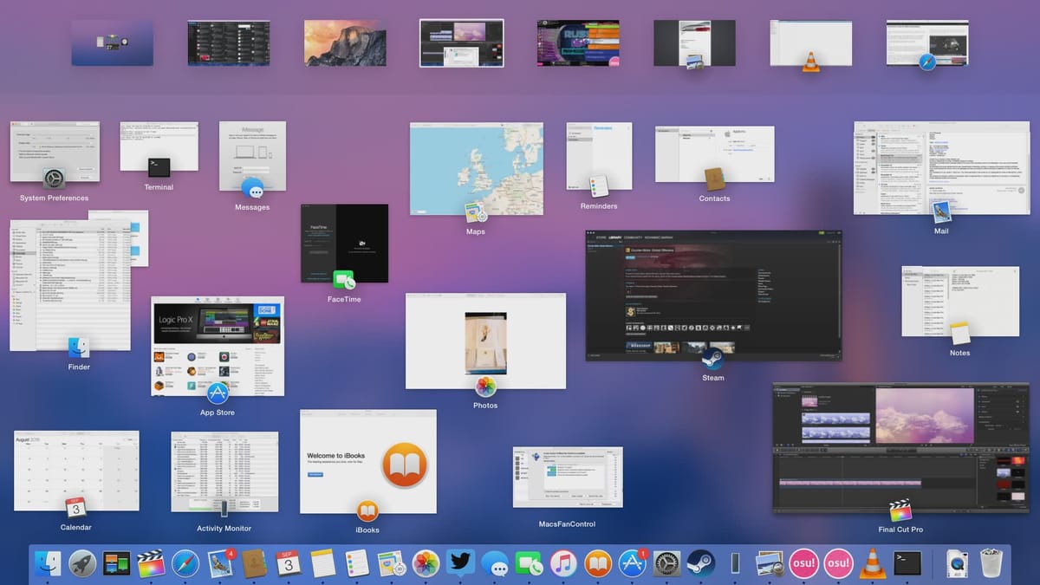
Task: Open Calendar Dock icon showing SEP 3
Action: click(x=289, y=563)
